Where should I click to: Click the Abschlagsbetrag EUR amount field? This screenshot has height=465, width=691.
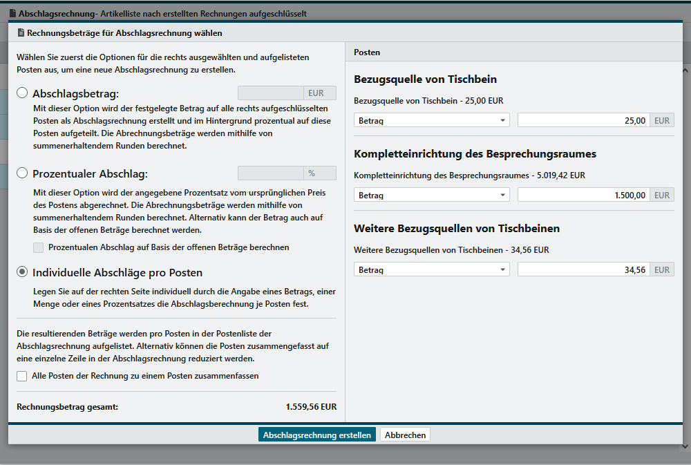[270, 93]
